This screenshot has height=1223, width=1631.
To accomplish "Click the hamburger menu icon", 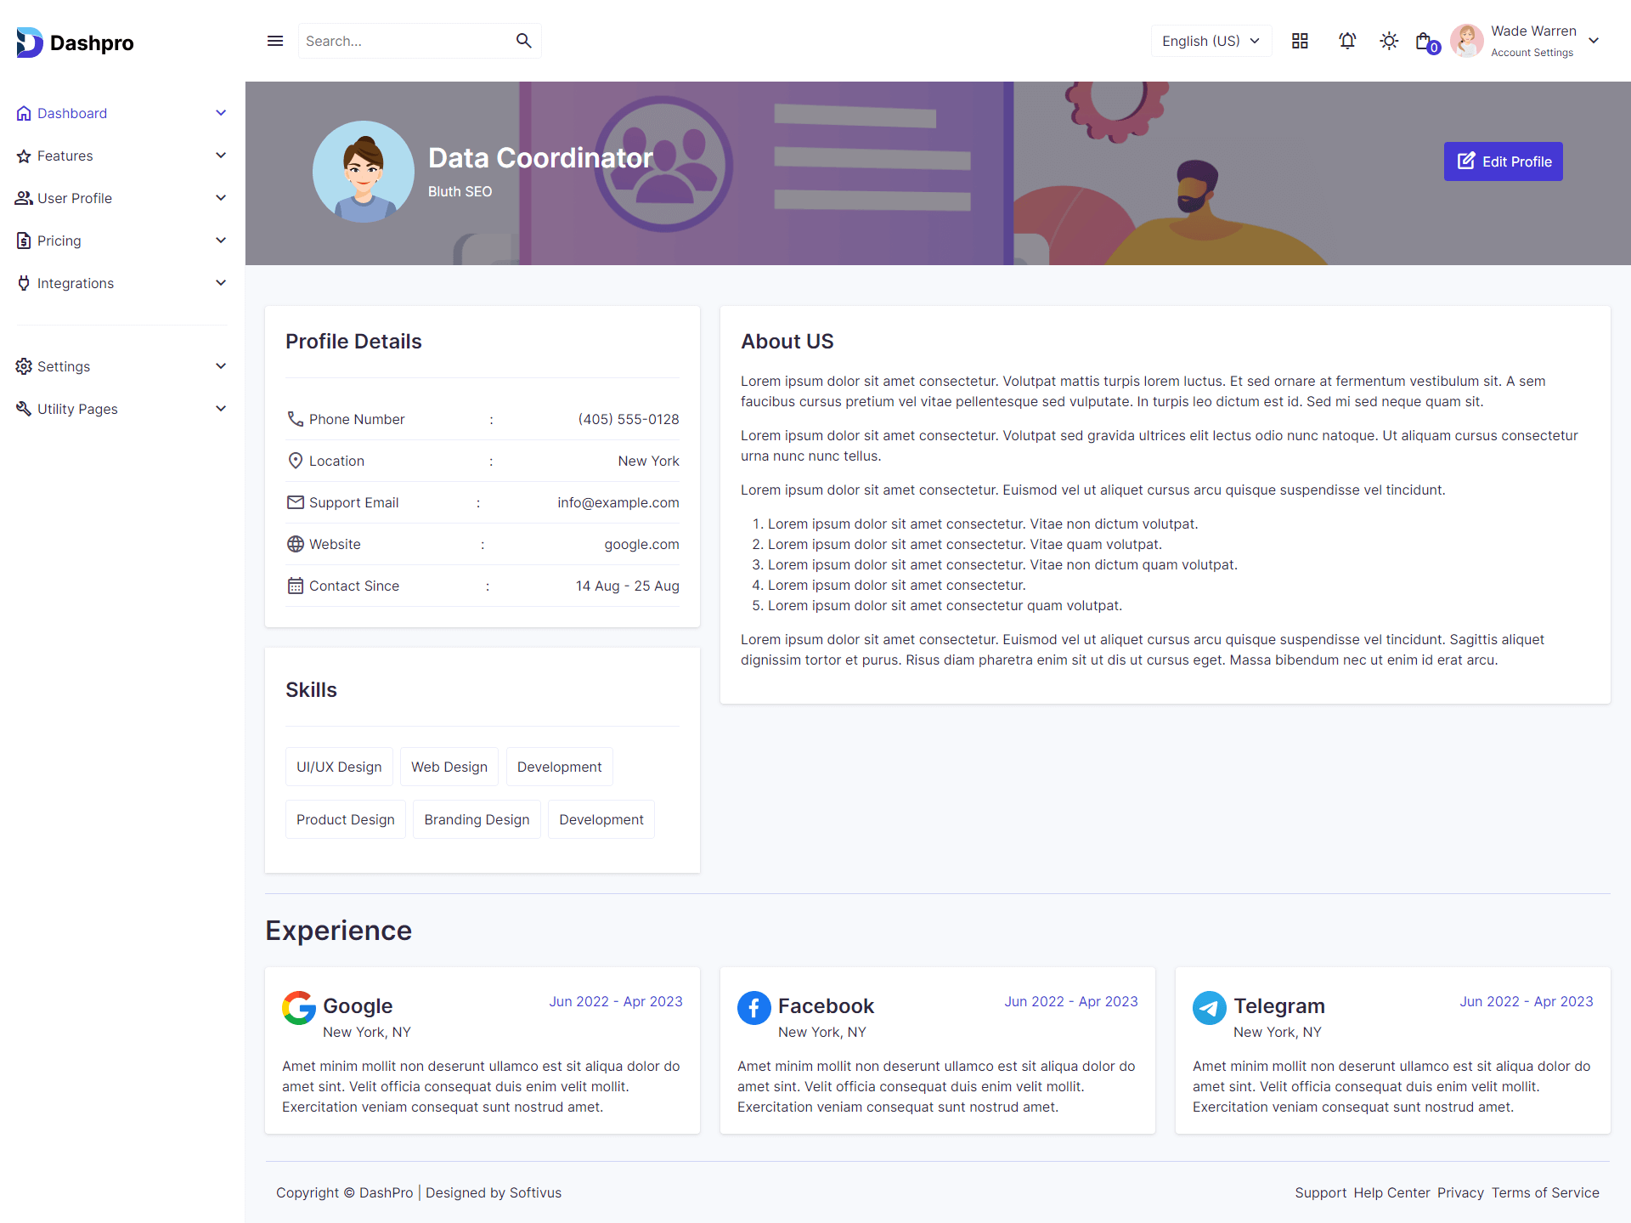I will [275, 41].
